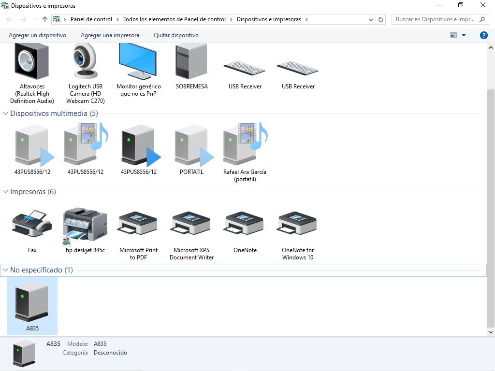Select the Microsoft XPS Document Writer printer
This screenshot has width=495, height=371.
pyautogui.click(x=191, y=223)
